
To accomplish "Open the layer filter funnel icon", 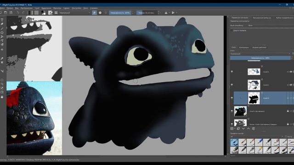I will [293, 54].
